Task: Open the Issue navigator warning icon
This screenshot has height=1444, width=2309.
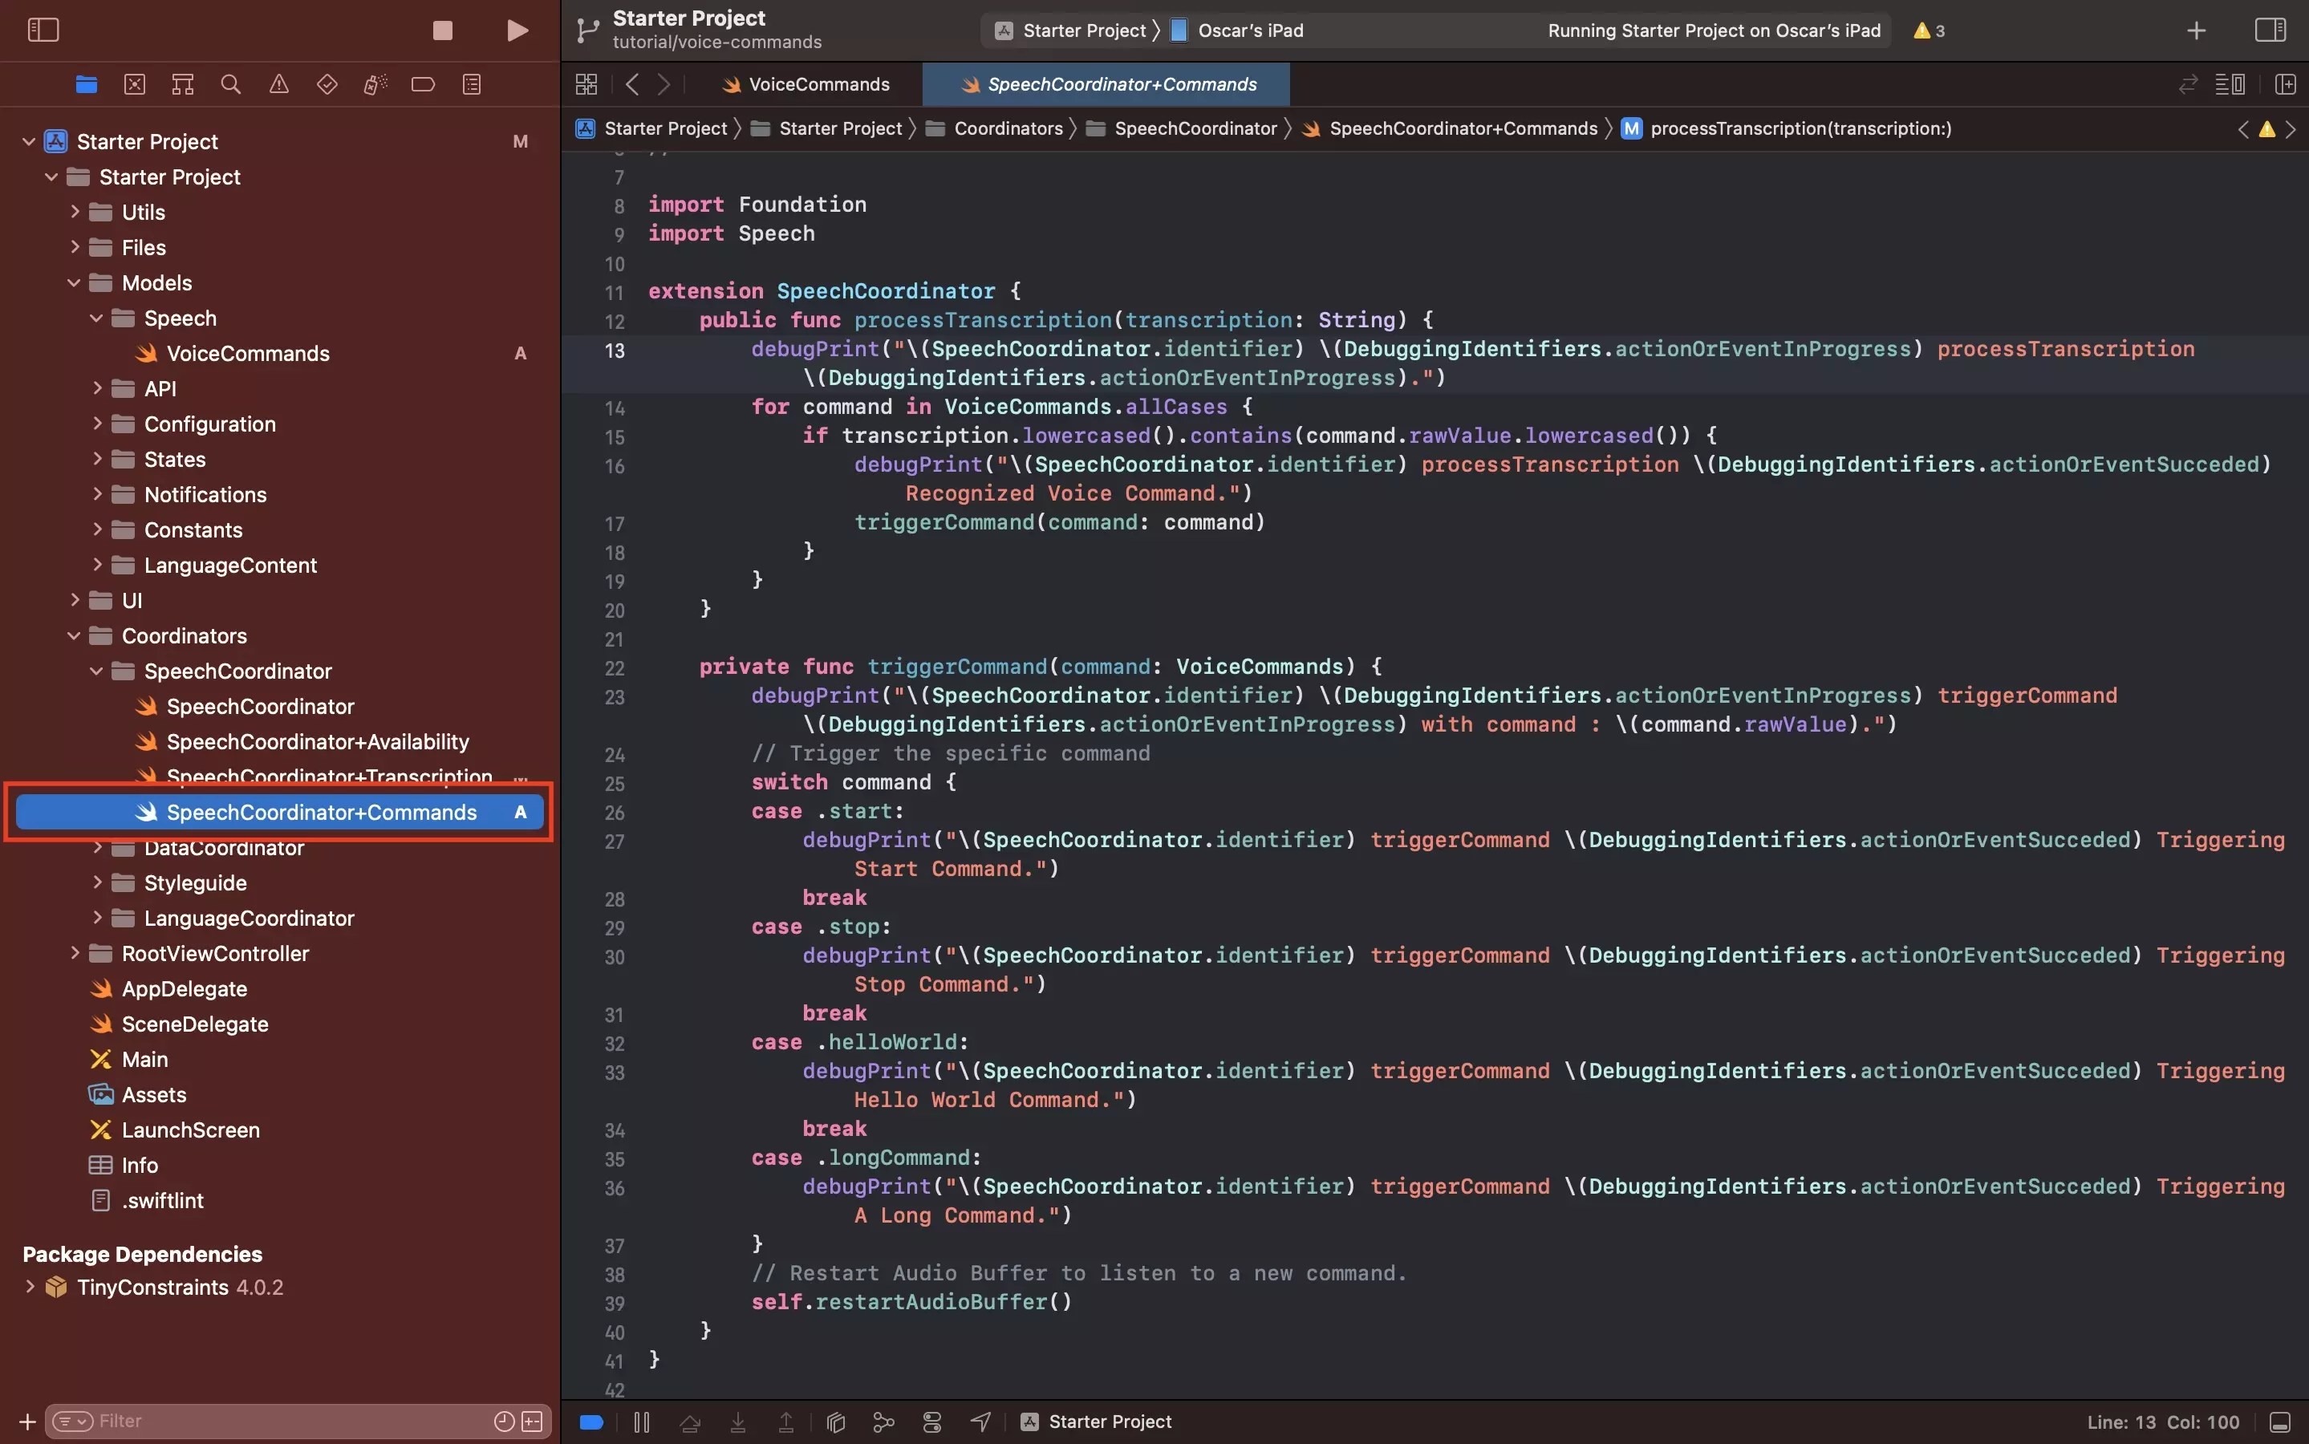Action: [279, 85]
